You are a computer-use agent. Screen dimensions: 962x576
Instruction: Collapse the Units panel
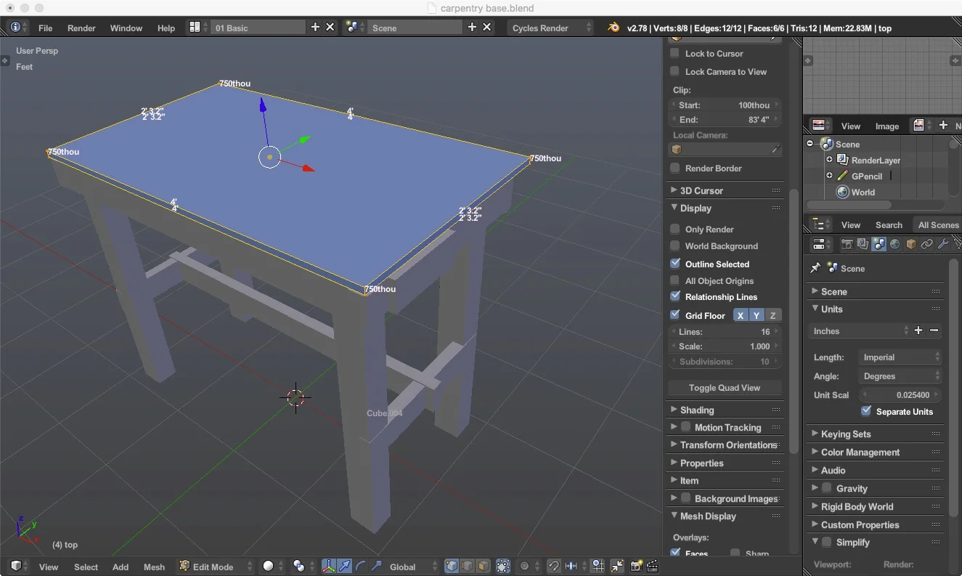(x=828, y=309)
